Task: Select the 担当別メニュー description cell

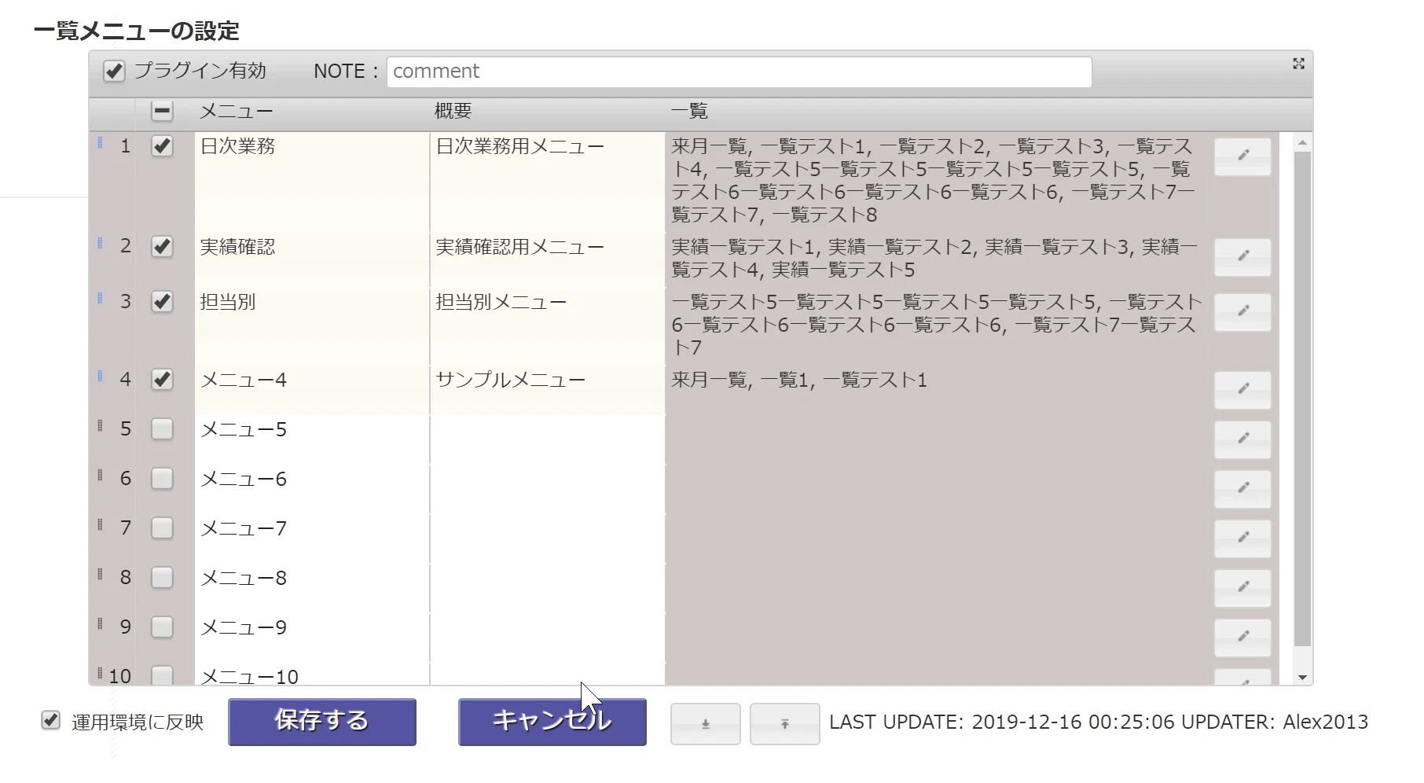Action: [548, 326]
